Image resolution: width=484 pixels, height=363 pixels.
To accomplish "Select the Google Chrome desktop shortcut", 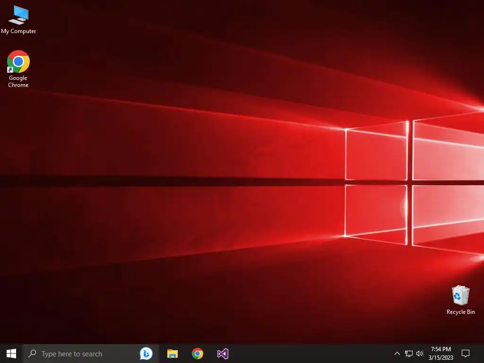I will point(18,69).
